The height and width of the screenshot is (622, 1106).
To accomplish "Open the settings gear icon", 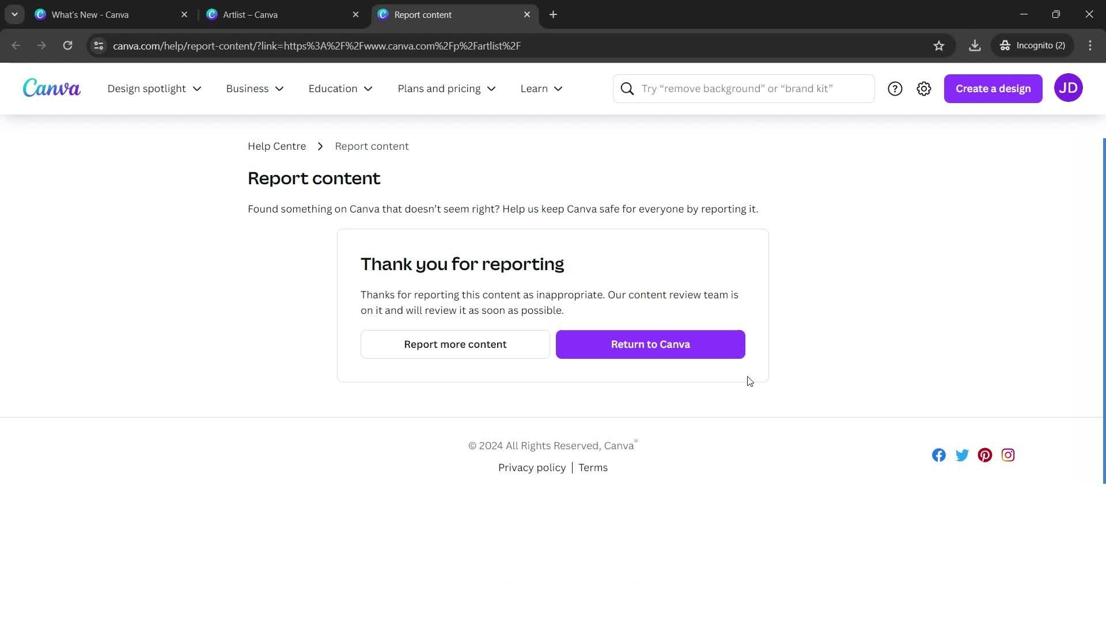I will pos(925,89).
